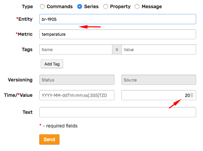Click the equals sign between tag fields
203x151 pixels.
pyautogui.click(x=117, y=49)
